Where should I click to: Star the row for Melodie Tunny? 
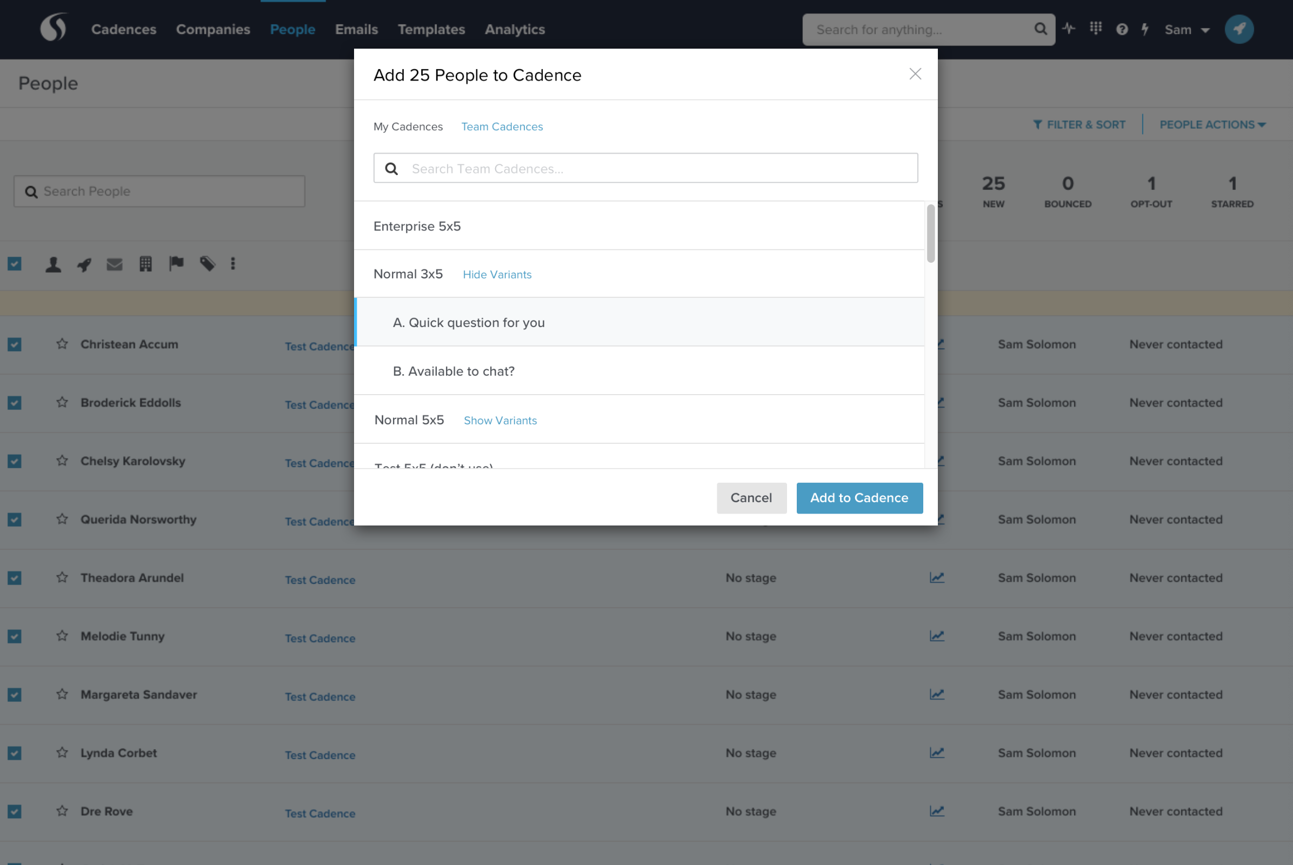62,636
